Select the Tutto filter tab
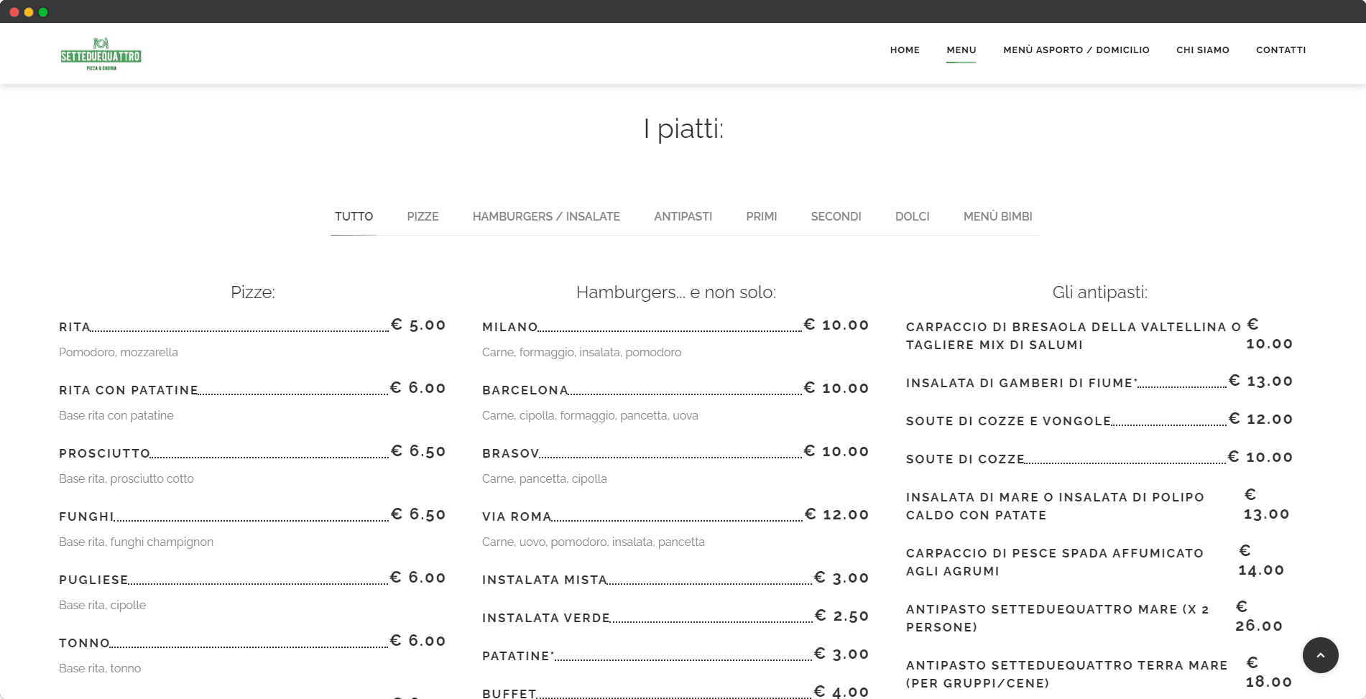The image size is (1366, 699). coord(354,216)
